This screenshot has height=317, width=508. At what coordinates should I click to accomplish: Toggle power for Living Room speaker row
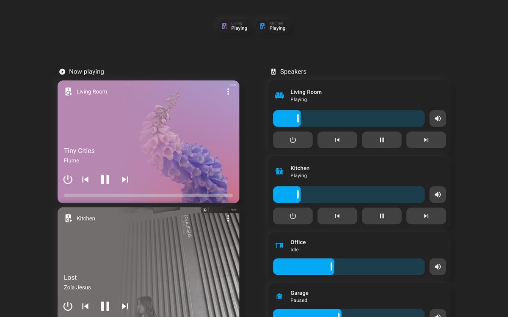pos(293,140)
